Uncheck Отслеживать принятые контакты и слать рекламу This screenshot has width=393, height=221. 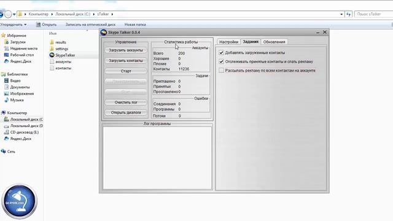221,61
